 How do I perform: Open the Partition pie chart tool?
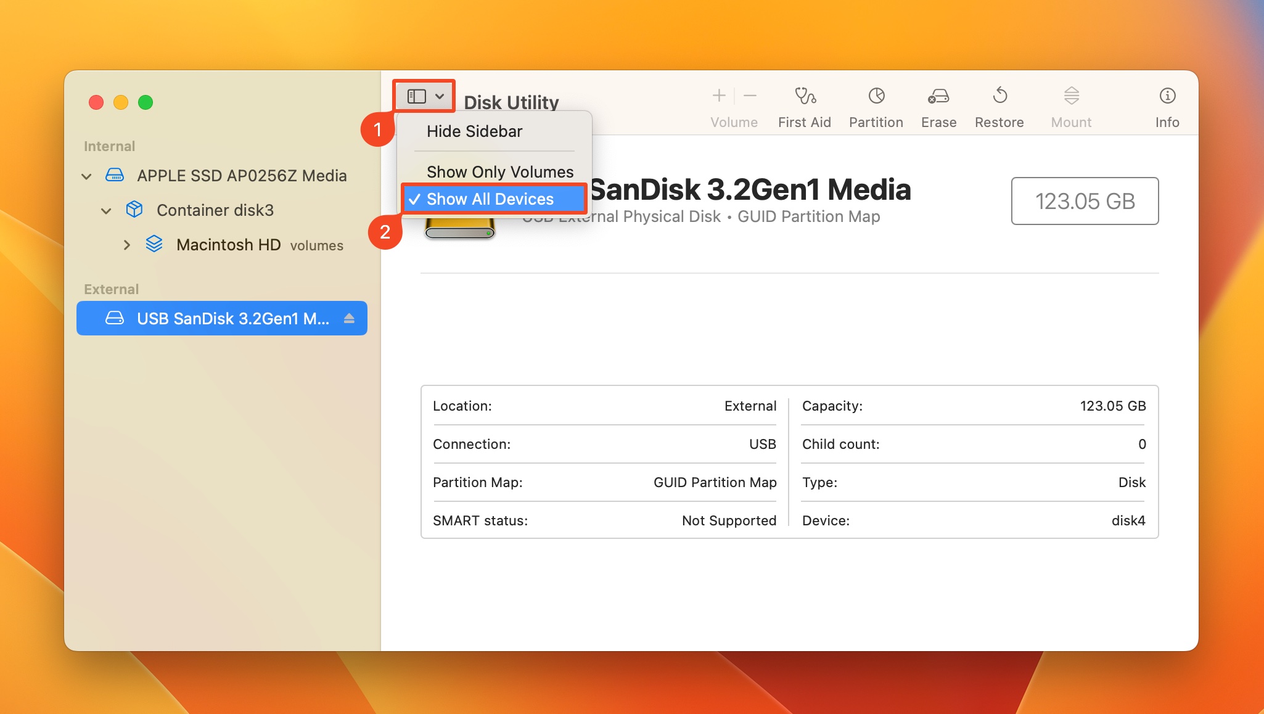pos(876,96)
